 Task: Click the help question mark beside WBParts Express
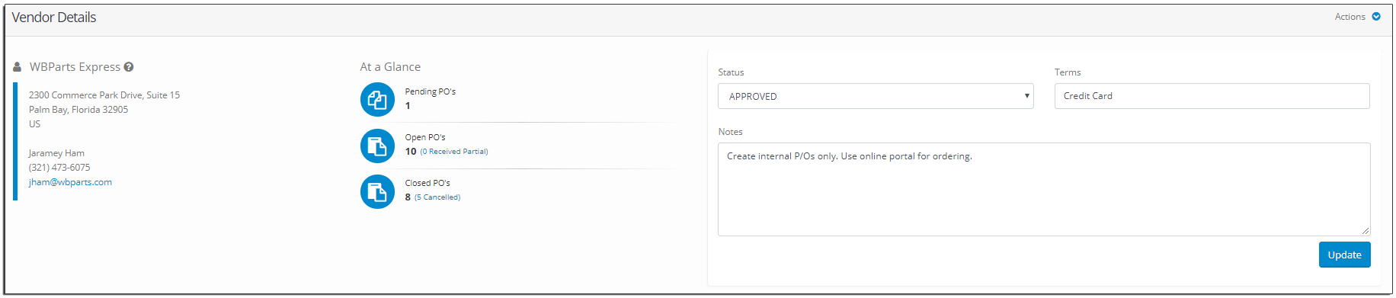click(129, 67)
